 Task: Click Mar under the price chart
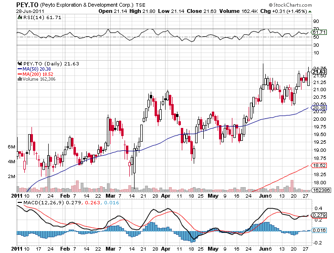coord(111,196)
